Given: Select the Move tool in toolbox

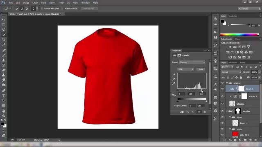Looking at the screenshot, I should pyautogui.click(x=4, y=20).
